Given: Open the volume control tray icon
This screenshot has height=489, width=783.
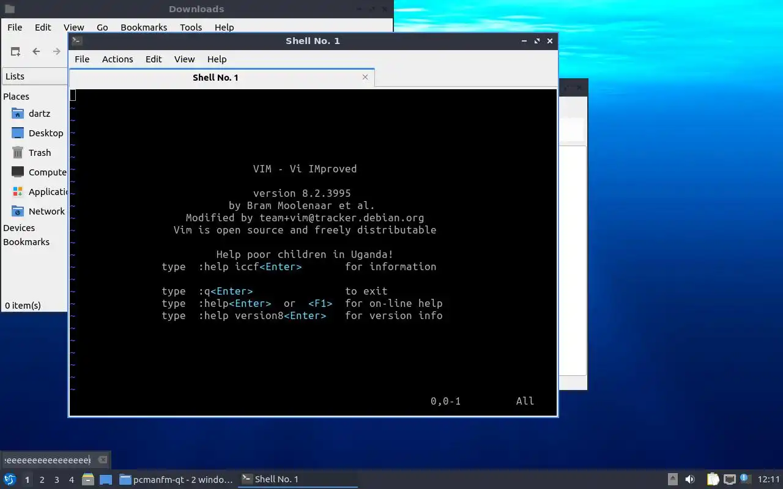Looking at the screenshot, I should click(690, 479).
